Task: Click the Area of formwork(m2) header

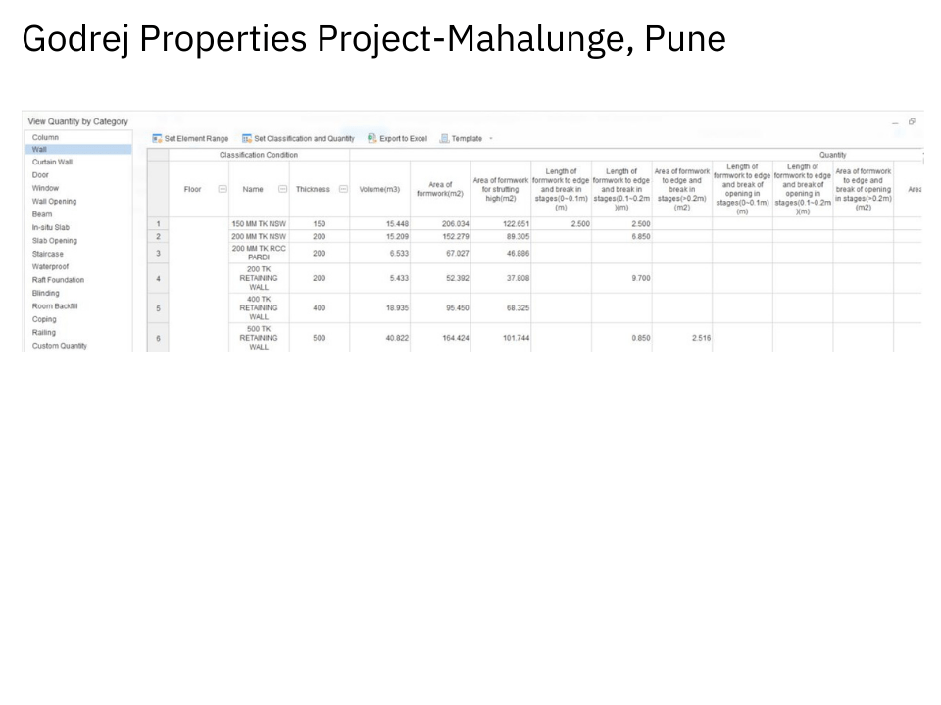Action: point(440,189)
